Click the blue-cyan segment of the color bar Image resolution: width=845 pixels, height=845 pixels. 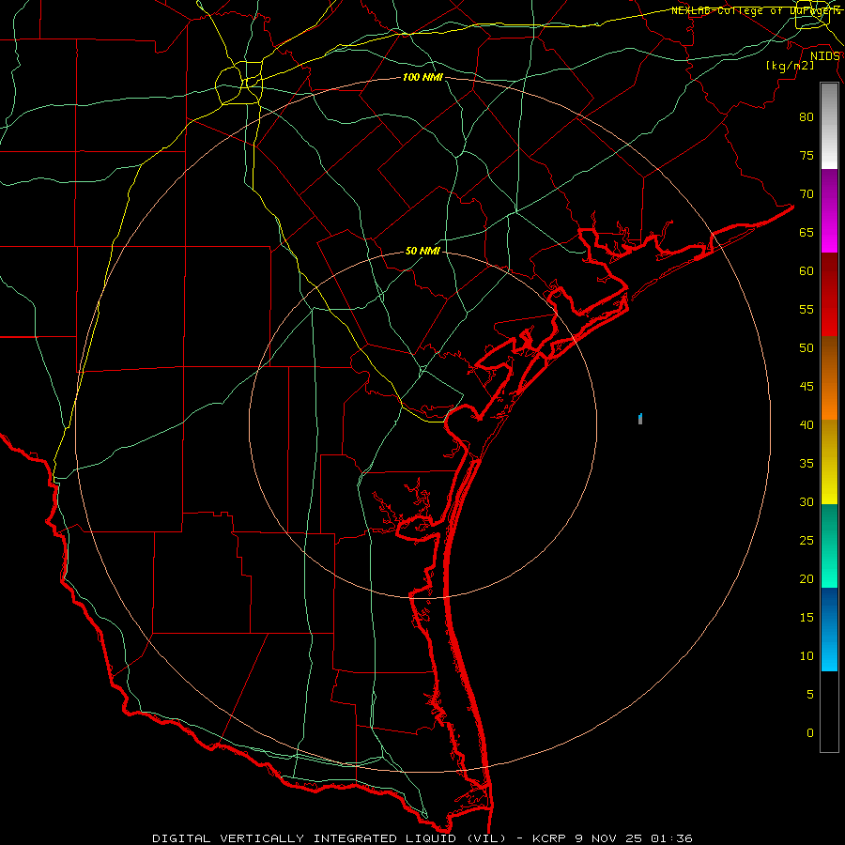829,629
